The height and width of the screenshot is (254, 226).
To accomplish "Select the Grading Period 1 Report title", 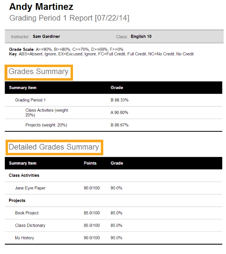I will pyautogui.click(x=69, y=18).
